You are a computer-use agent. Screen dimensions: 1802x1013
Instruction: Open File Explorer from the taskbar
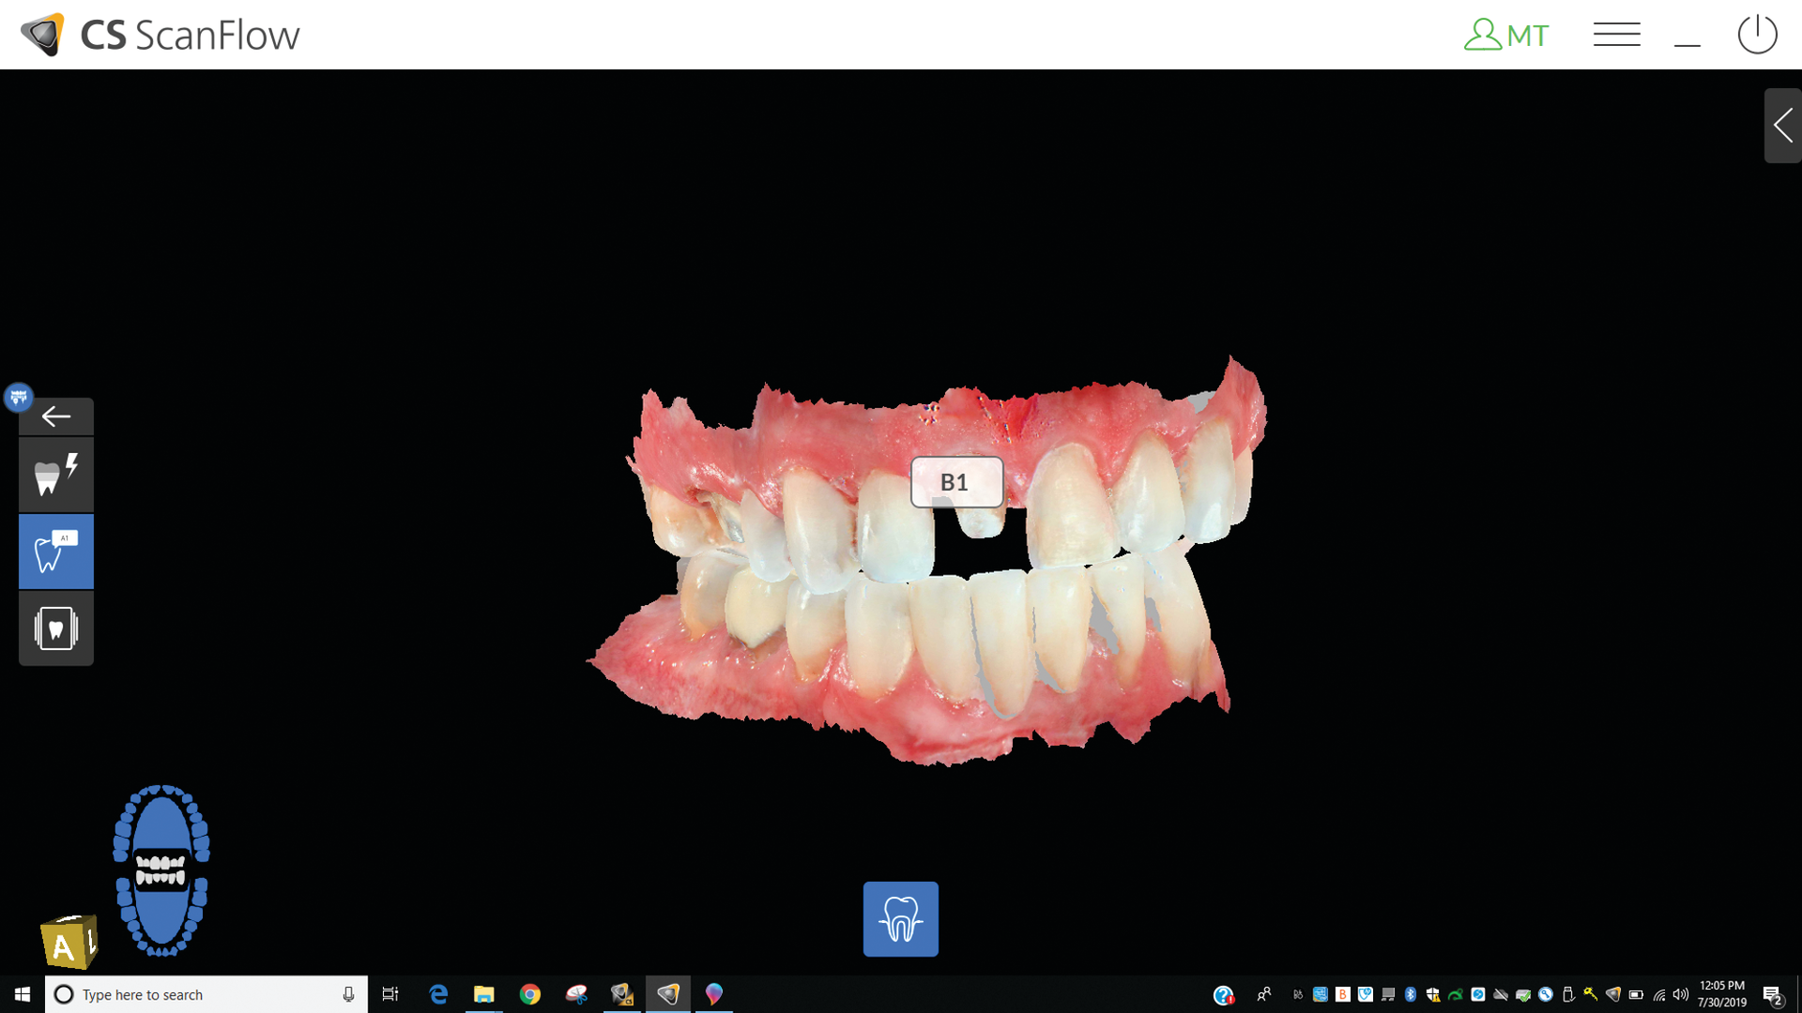coord(483,994)
